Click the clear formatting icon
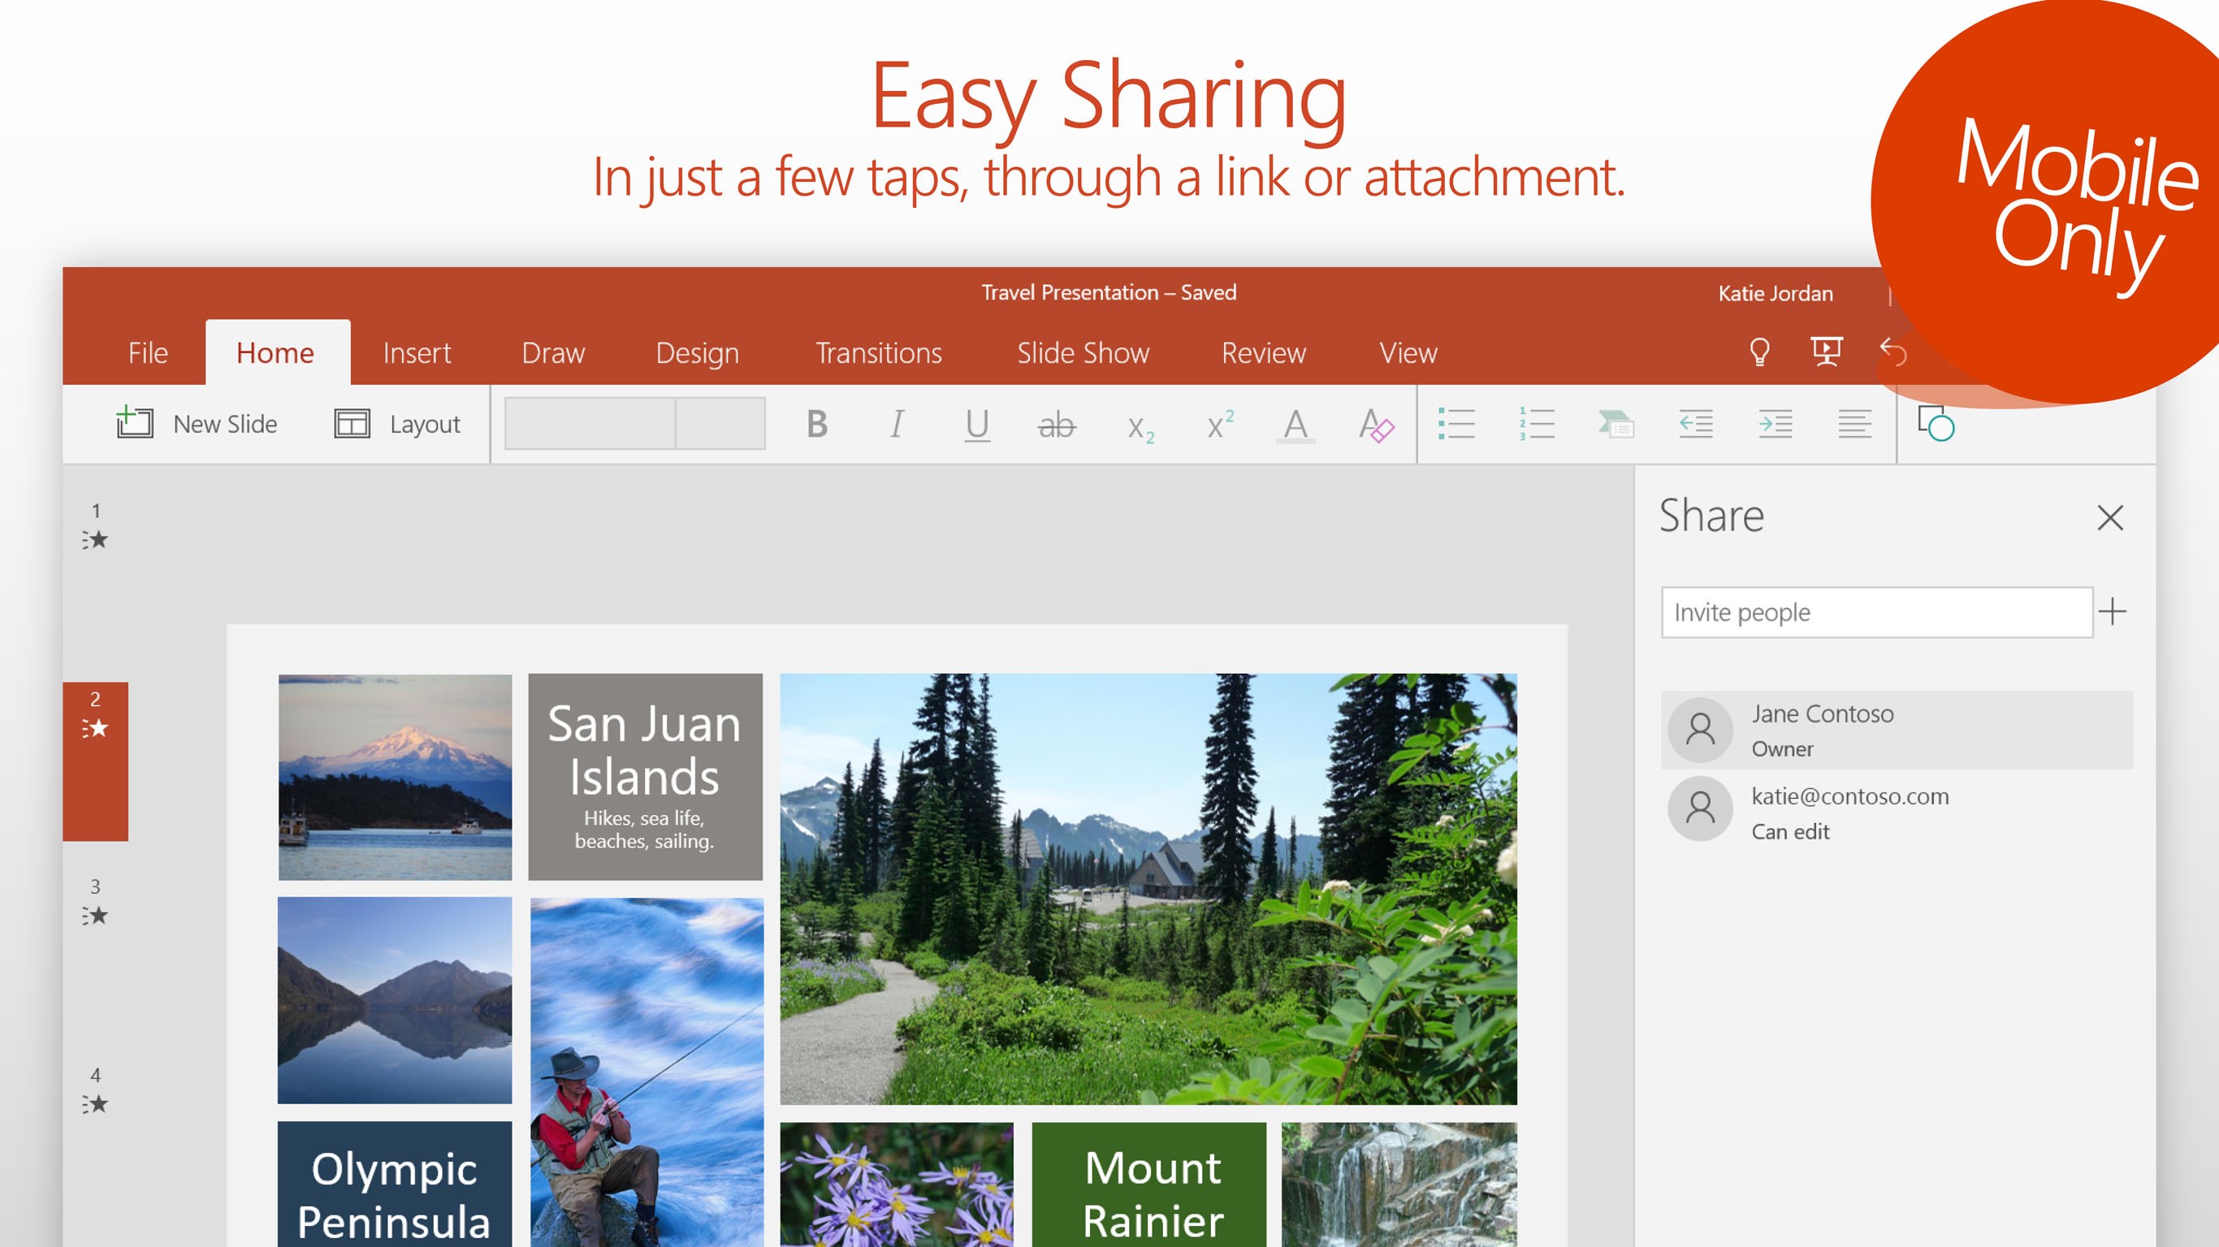This screenshot has height=1247, width=2219. coord(1375,425)
